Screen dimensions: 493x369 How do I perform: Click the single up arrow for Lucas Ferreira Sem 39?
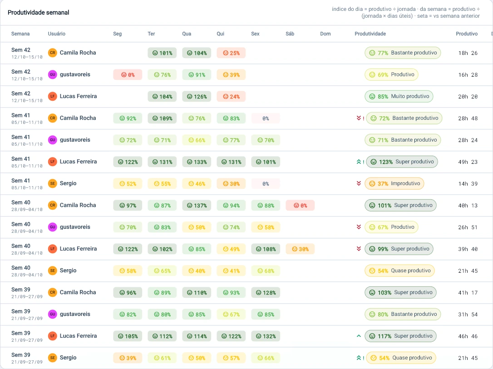[359, 336]
